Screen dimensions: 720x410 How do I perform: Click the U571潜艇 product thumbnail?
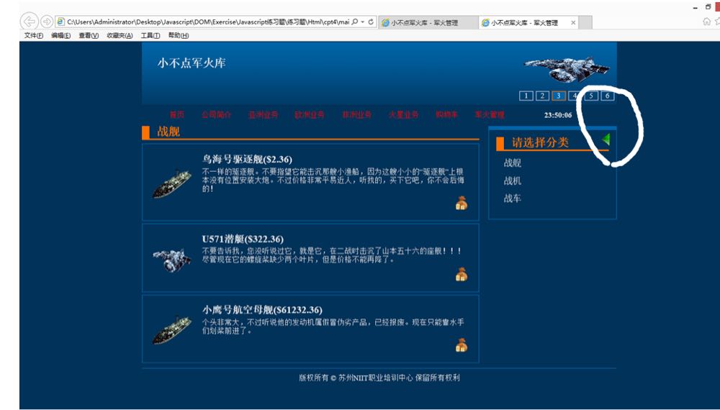pos(172,260)
